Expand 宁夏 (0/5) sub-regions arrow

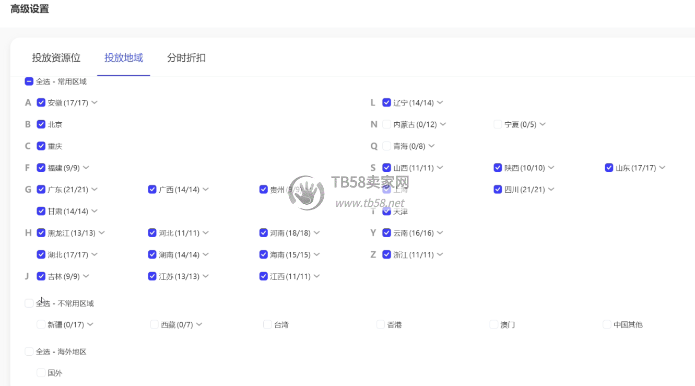click(x=543, y=124)
